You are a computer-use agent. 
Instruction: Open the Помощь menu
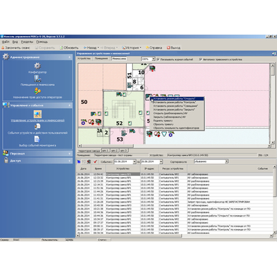click(x=42, y=42)
